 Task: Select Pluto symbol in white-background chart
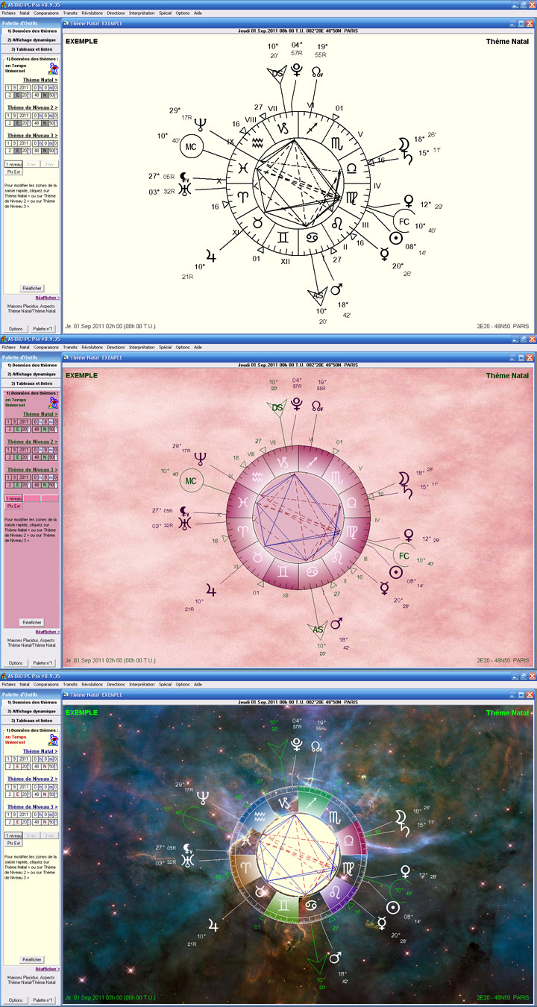coord(297,71)
